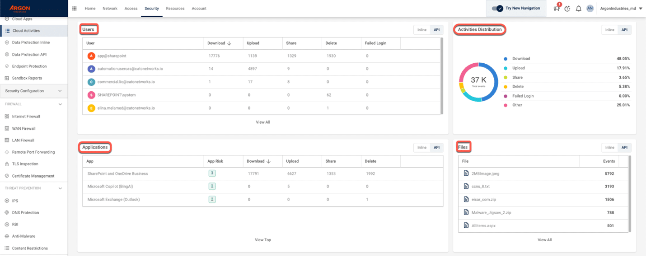Click the Remote Port Forwarding icon
This screenshot has height=258, width=646.
tap(7, 152)
